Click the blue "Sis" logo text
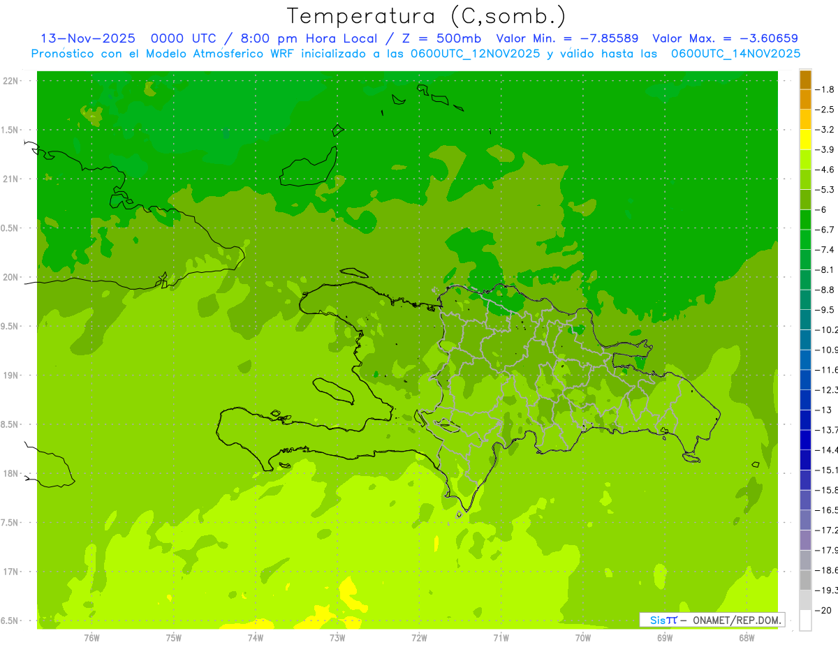Screen dimensions: 838x647 (x=658, y=620)
